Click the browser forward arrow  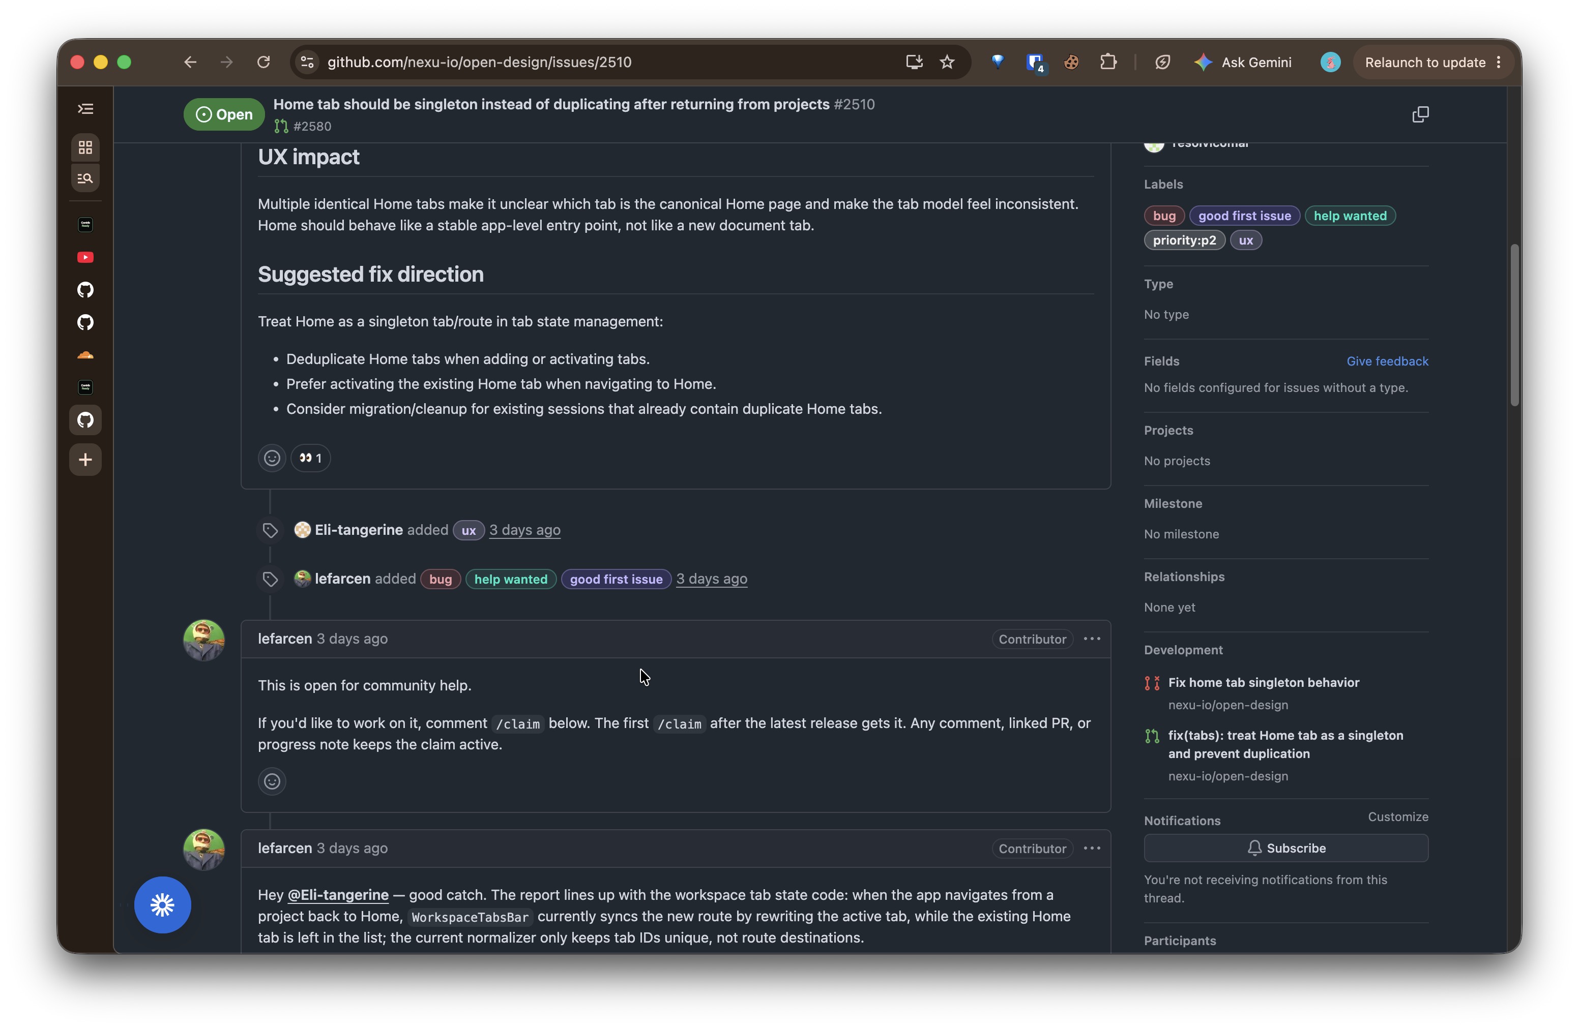click(227, 63)
